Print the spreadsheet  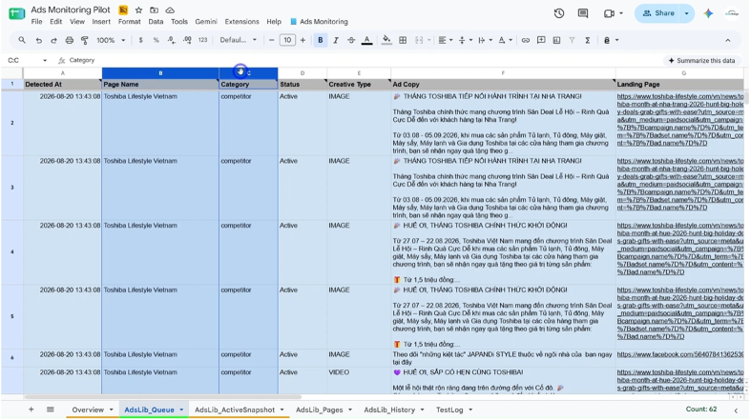coord(70,41)
